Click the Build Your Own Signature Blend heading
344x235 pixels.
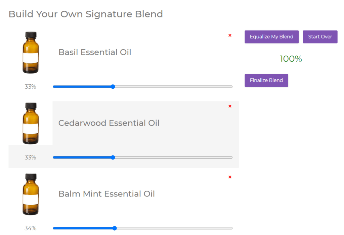tap(86, 14)
